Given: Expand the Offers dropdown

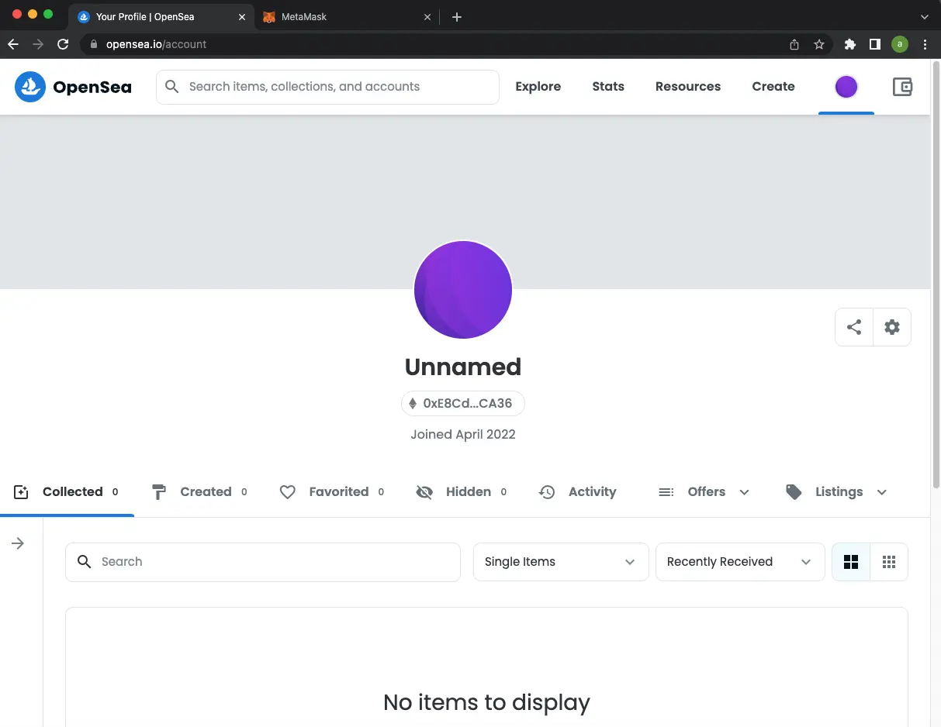Looking at the screenshot, I should [704, 492].
